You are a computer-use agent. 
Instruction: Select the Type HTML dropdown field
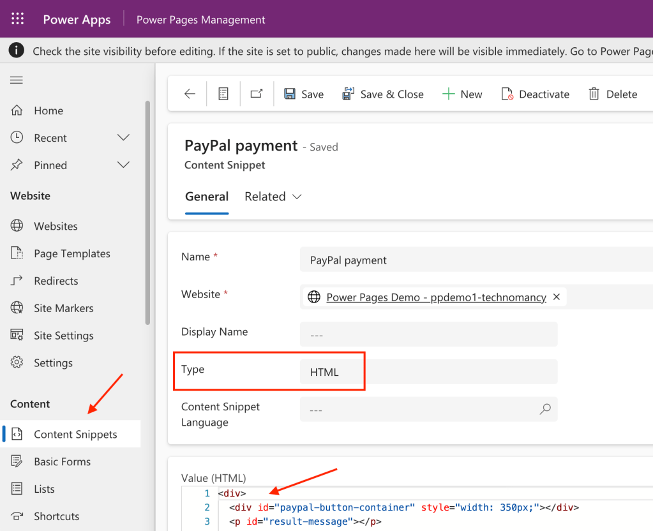428,372
